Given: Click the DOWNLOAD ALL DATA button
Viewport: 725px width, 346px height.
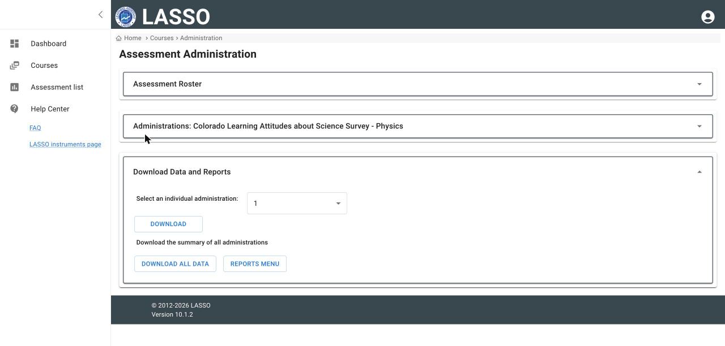Looking at the screenshot, I should point(175,264).
